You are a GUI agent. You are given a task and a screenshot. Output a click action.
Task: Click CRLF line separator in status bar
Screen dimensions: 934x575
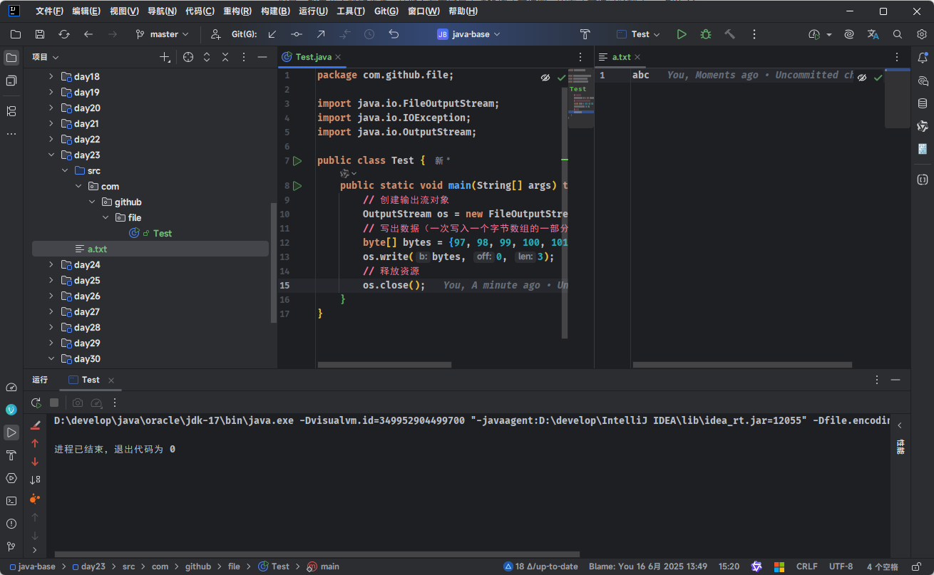pyautogui.click(x=806, y=566)
